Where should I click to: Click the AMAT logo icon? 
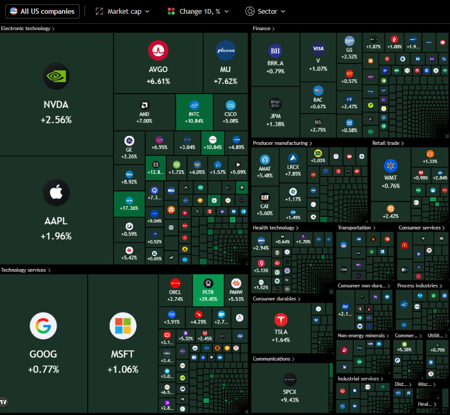pyautogui.click(x=265, y=159)
